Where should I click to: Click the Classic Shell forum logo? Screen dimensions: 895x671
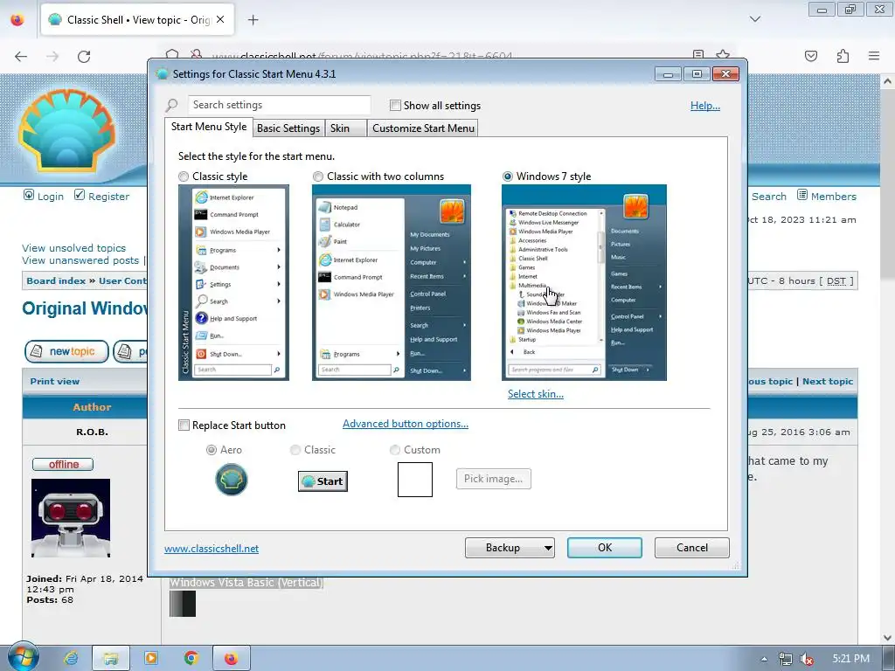coord(67,131)
